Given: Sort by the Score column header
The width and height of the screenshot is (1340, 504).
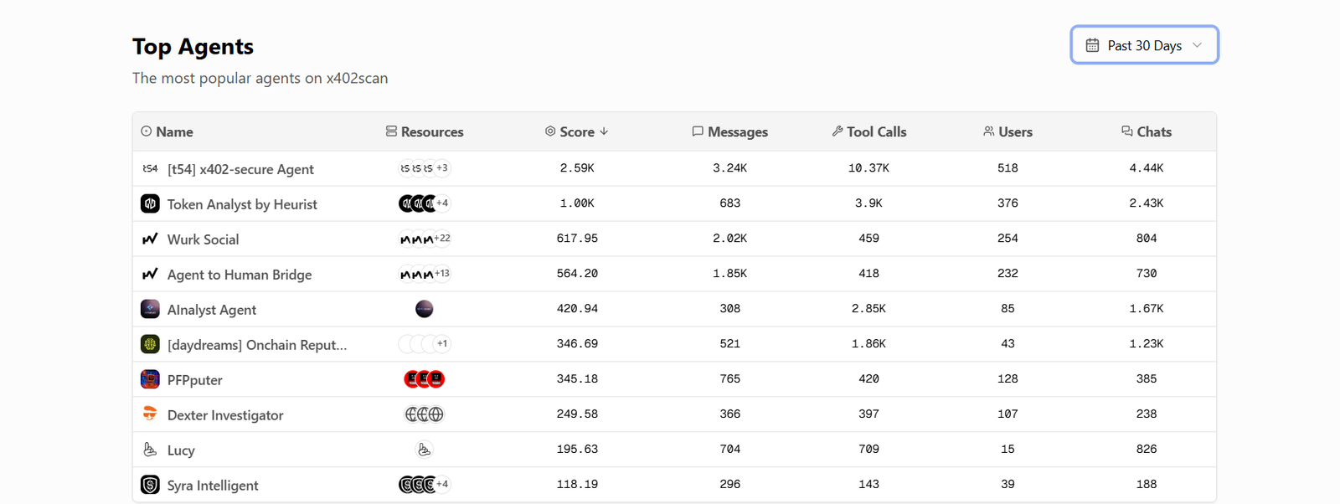Looking at the screenshot, I should point(576,131).
